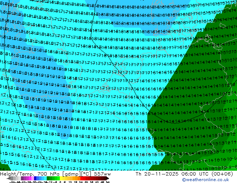Click the Th 20-11-2025 06:00 UTC date label
The height and width of the screenshot is (183, 237).
184,174
